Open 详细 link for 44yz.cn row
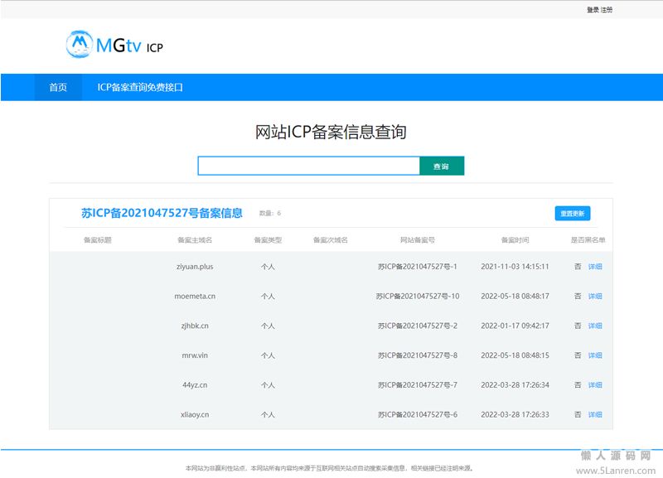This screenshot has height=478, width=663. (x=595, y=385)
